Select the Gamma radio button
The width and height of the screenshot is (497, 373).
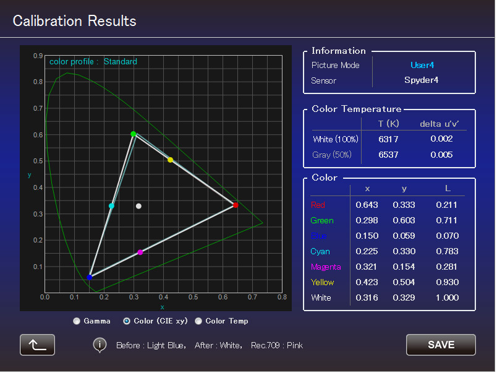pos(77,321)
